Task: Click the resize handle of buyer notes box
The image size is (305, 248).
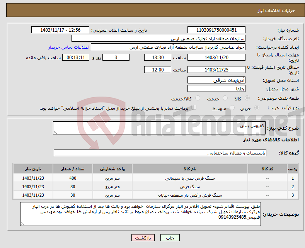Action: click(x=22, y=224)
